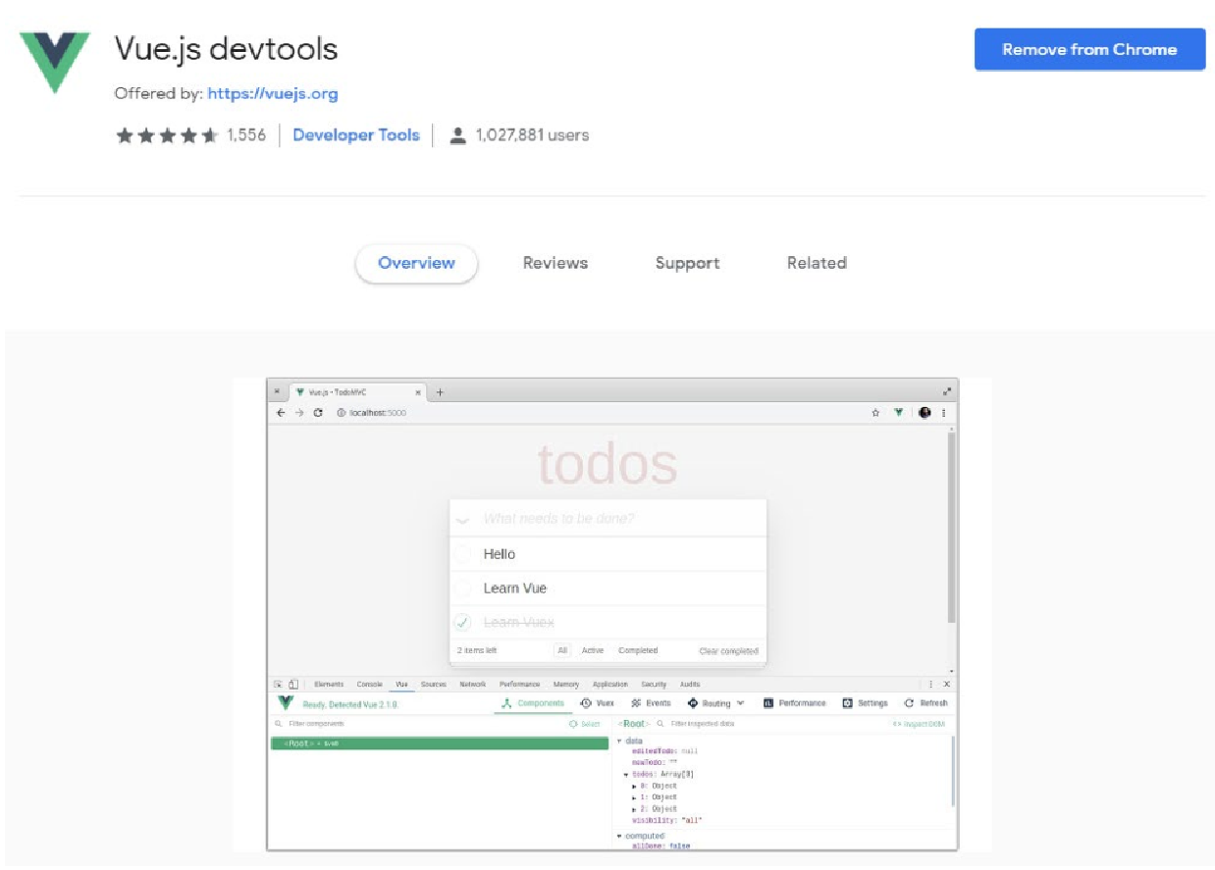The image size is (1215, 870).
Task: Open the Routing dropdown chevron
Action: [740, 703]
